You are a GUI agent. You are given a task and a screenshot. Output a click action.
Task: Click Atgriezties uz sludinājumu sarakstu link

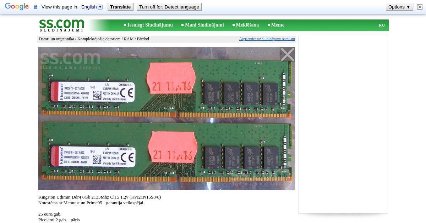(x=267, y=39)
